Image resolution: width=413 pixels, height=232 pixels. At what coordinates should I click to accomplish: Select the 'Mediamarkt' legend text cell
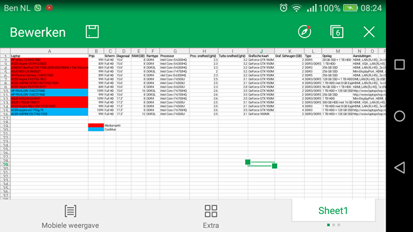(110, 125)
